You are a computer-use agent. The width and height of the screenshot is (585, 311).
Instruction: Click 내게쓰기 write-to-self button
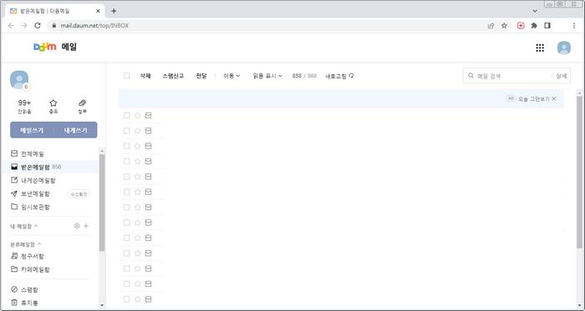pos(76,130)
